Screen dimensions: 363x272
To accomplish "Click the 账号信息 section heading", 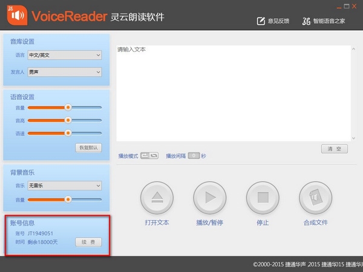I will (22, 223).
